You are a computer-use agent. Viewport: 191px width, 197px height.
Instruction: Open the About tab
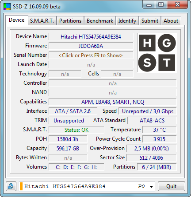pos(171,21)
